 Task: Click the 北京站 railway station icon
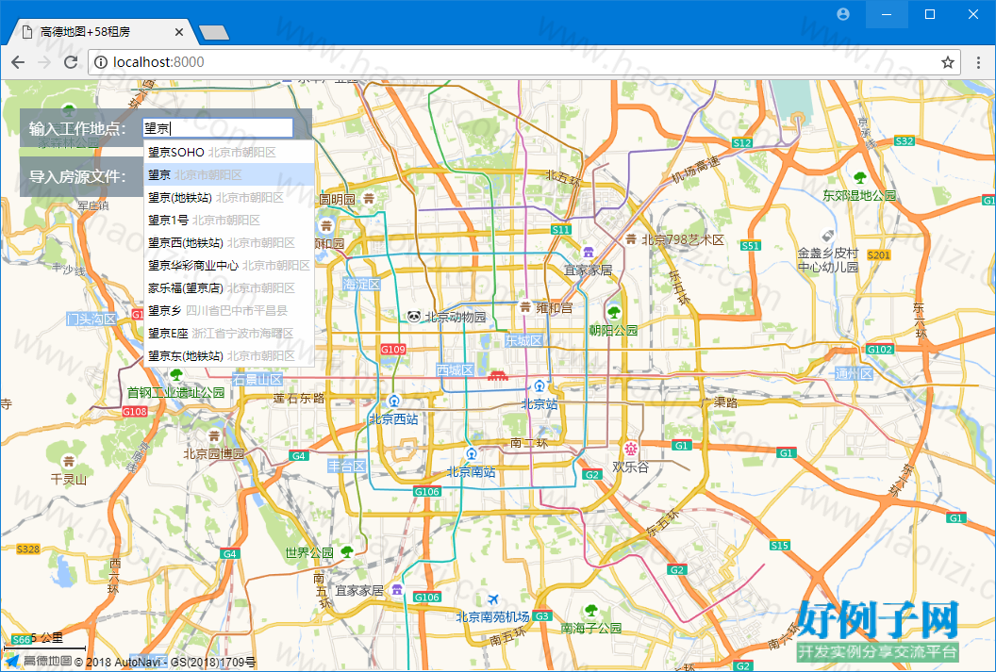[x=539, y=385]
